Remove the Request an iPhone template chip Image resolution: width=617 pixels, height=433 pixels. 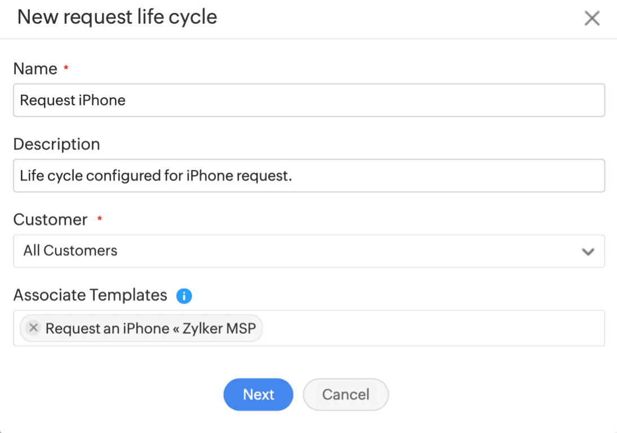pyautogui.click(x=34, y=328)
